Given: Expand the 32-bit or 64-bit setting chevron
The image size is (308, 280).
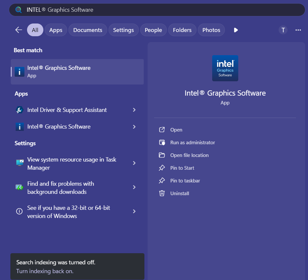Looking at the screenshot, I should (134, 211).
